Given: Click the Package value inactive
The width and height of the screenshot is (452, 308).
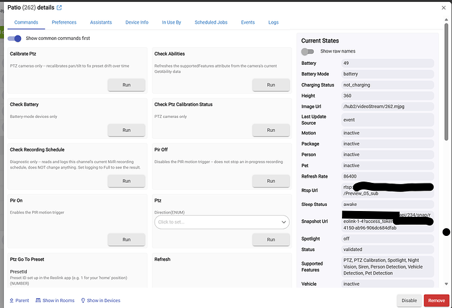Looking at the screenshot, I should [x=388, y=144].
